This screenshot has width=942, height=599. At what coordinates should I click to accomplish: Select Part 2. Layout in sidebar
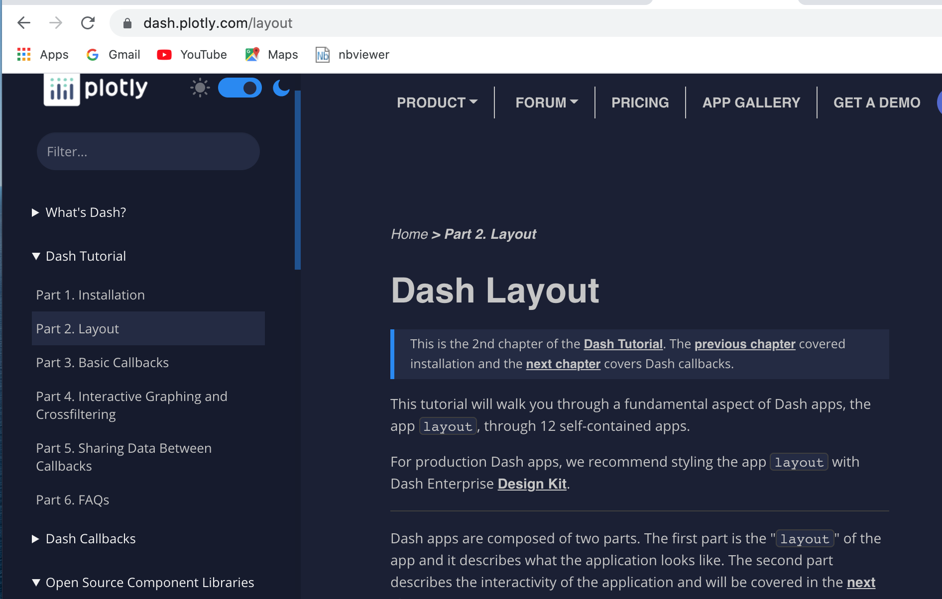pyautogui.click(x=148, y=329)
